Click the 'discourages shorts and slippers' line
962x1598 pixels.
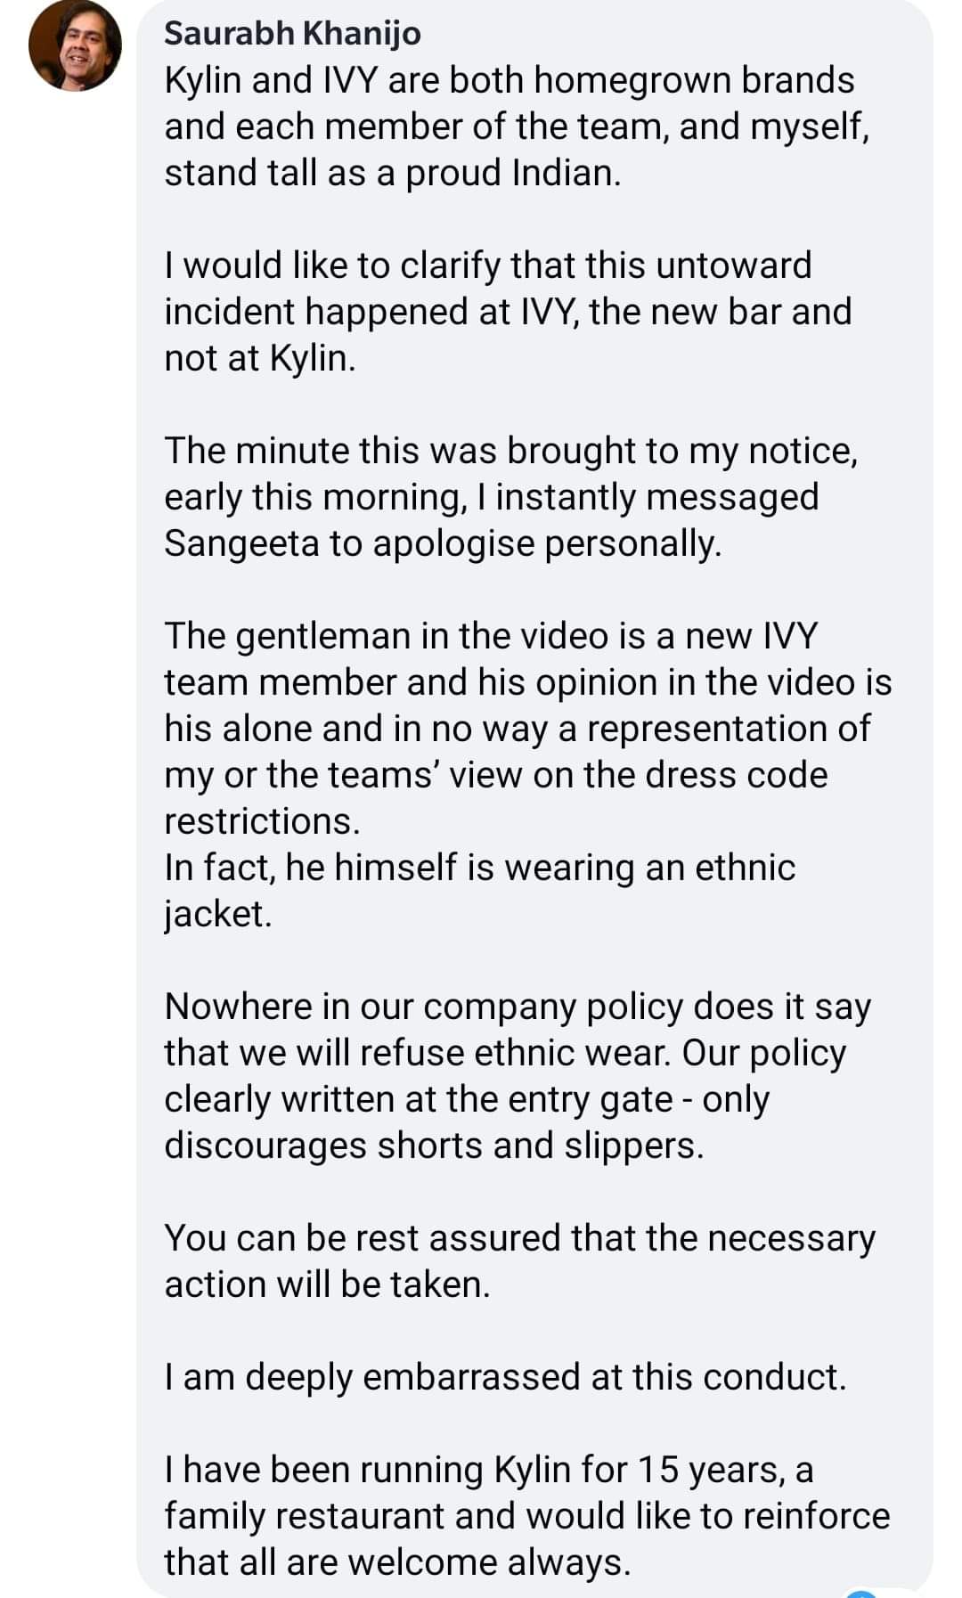point(434,1146)
